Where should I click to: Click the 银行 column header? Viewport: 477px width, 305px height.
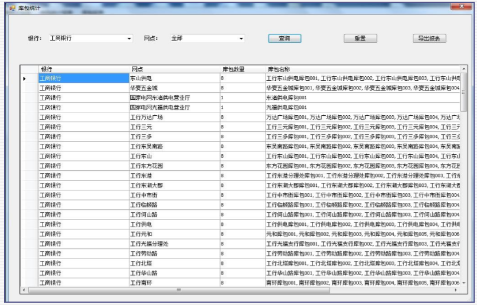pyautogui.click(x=84, y=69)
